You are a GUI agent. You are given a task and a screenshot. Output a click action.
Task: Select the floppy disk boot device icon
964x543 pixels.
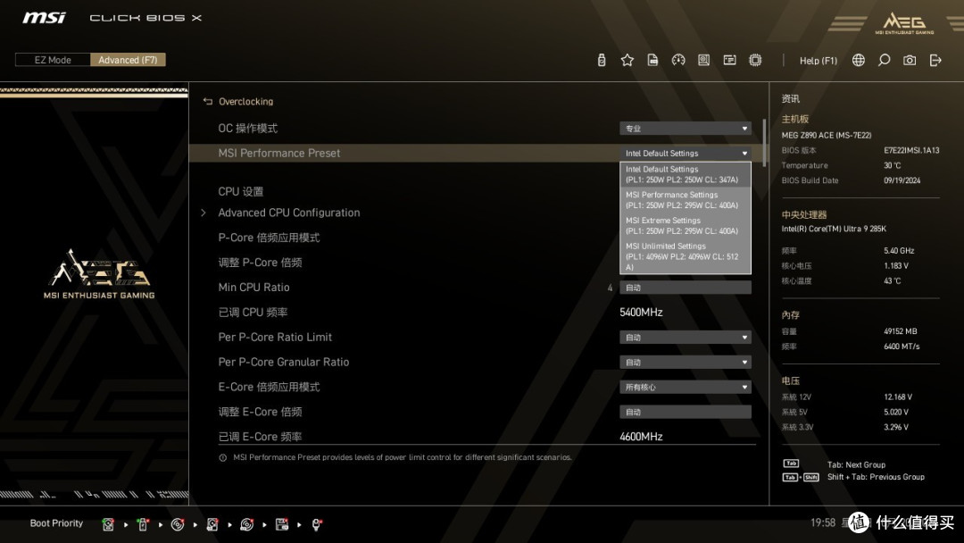[281, 524]
